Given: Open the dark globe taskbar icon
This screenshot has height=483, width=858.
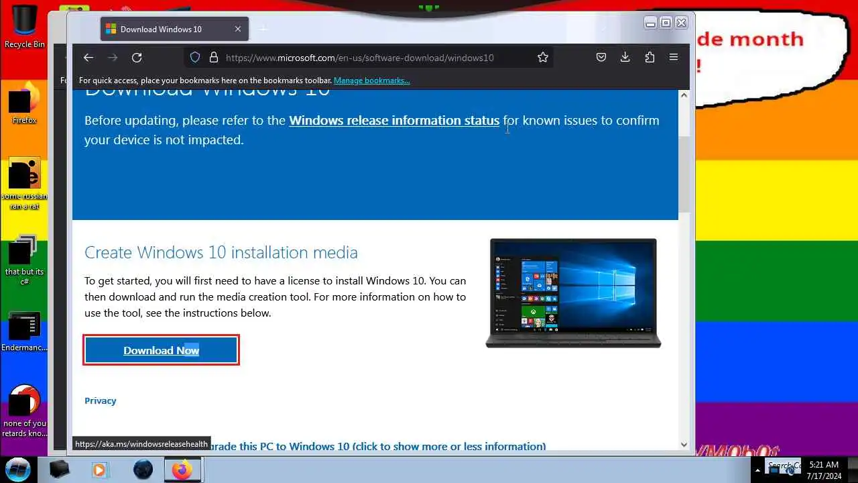Looking at the screenshot, I should pos(143,470).
